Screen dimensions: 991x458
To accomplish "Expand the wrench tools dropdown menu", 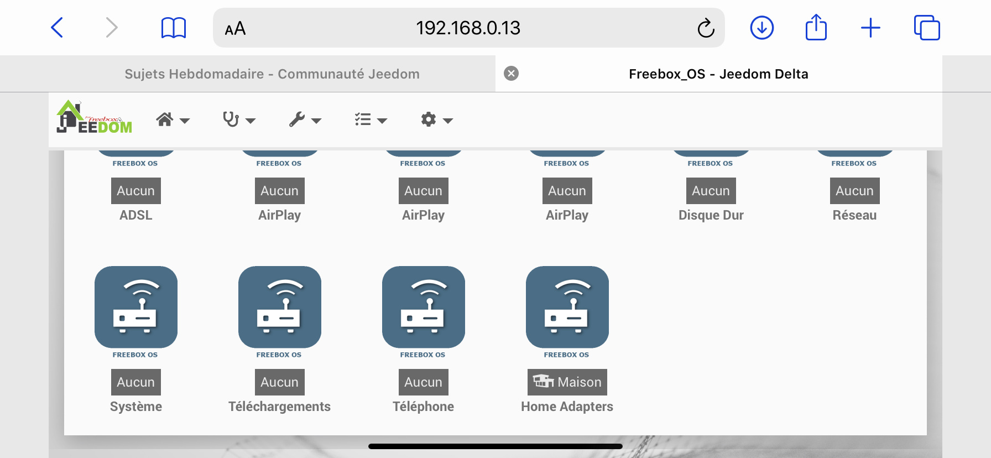I will [305, 119].
